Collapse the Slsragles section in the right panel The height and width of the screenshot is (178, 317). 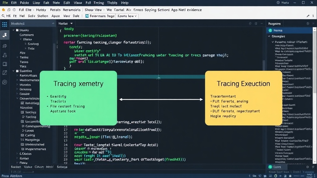(269, 36)
